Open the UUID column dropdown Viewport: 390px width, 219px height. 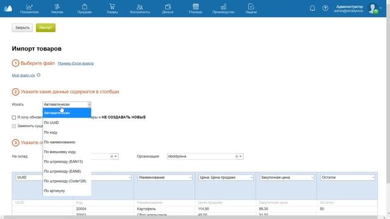(x=29, y=178)
